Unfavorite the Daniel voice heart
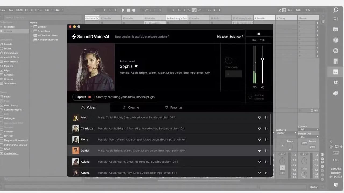 pos(259,151)
